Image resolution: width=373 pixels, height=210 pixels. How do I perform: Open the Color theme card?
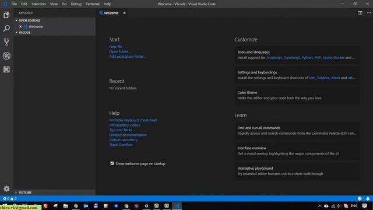point(297,95)
